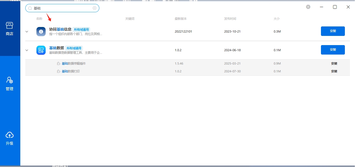Click the 发布时间 column header

tap(230, 19)
